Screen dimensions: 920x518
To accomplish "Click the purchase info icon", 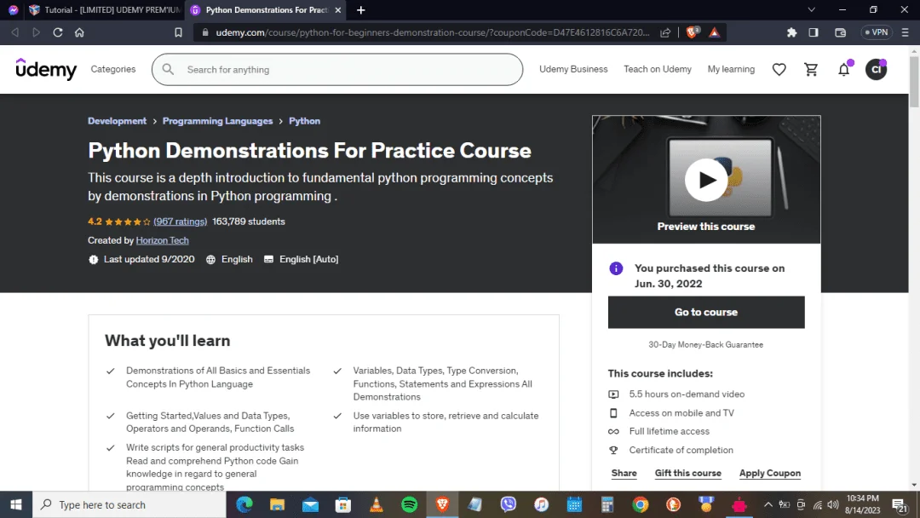I will pyautogui.click(x=616, y=268).
